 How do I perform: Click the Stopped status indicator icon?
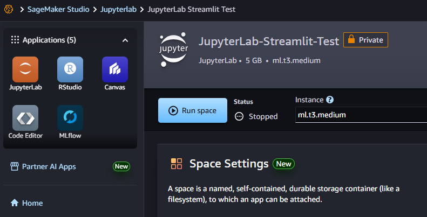239,116
